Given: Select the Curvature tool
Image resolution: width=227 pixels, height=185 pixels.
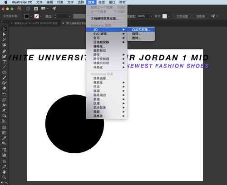Looking at the screenshot, I should [x=4, y=56].
